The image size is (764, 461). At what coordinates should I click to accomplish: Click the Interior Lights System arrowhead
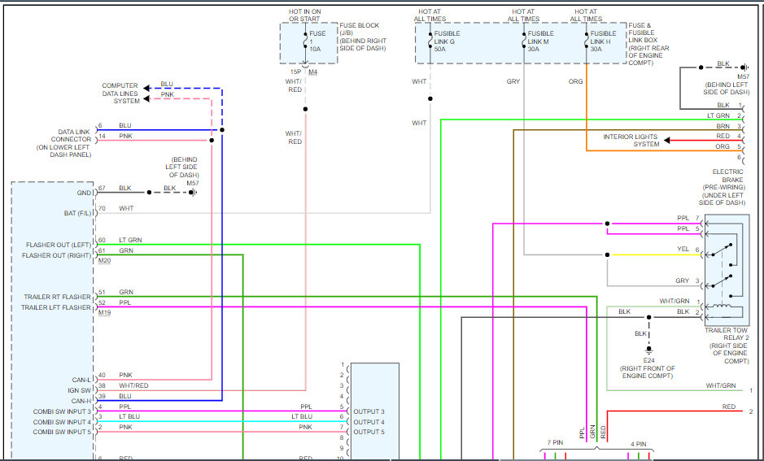669,140
